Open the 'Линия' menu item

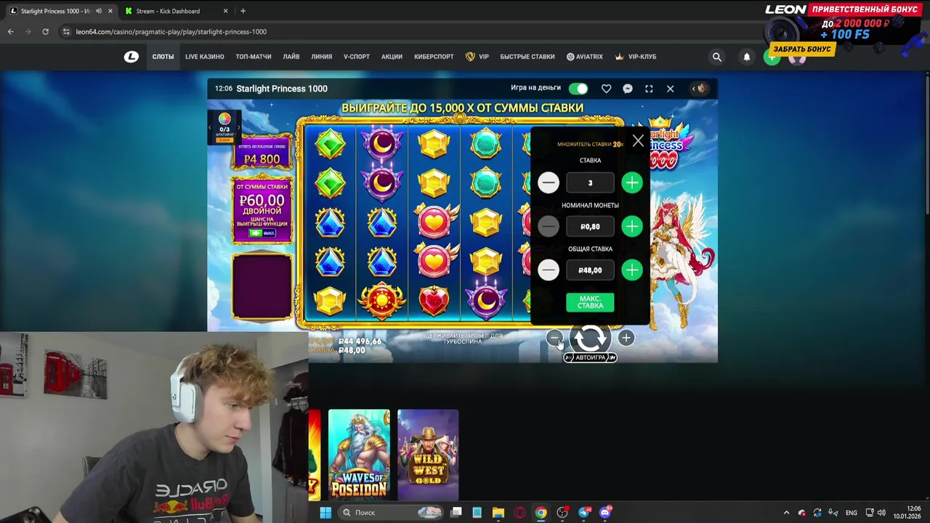pos(321,57)
